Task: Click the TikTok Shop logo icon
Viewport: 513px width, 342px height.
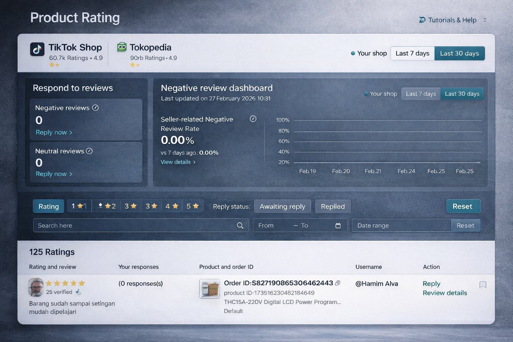Action: pyautogui.click(x=37, y=49)
